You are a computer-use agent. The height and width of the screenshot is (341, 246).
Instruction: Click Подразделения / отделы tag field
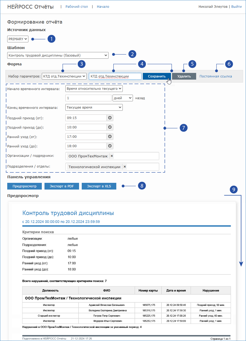[x=112, y=167]
